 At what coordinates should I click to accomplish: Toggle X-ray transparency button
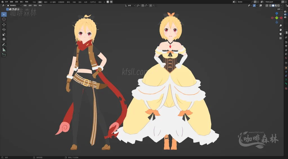[x=267, y=6]
